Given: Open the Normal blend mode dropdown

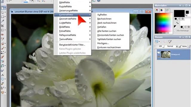Looking at the screenshot, I should coord(170,46).
